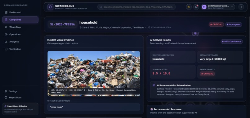Open Analytics bar chart icon
250x118 pixels.
pos(6,42)
